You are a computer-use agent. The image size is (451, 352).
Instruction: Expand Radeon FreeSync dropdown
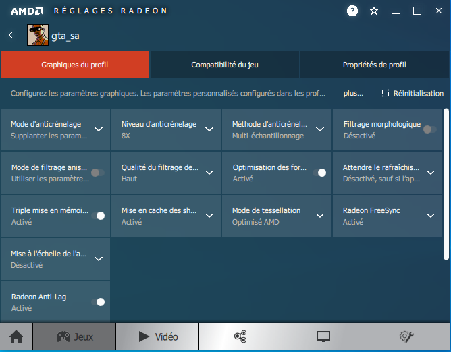pyautogui.click(x=431, y=216)
